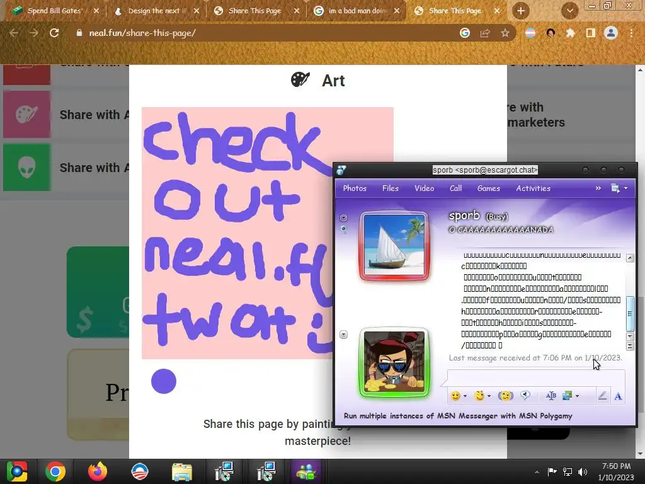The height and width of the screenshot is (484, 645).
Task: Expand the wink dropdown arrow
Action: click(x=489, y=396)
